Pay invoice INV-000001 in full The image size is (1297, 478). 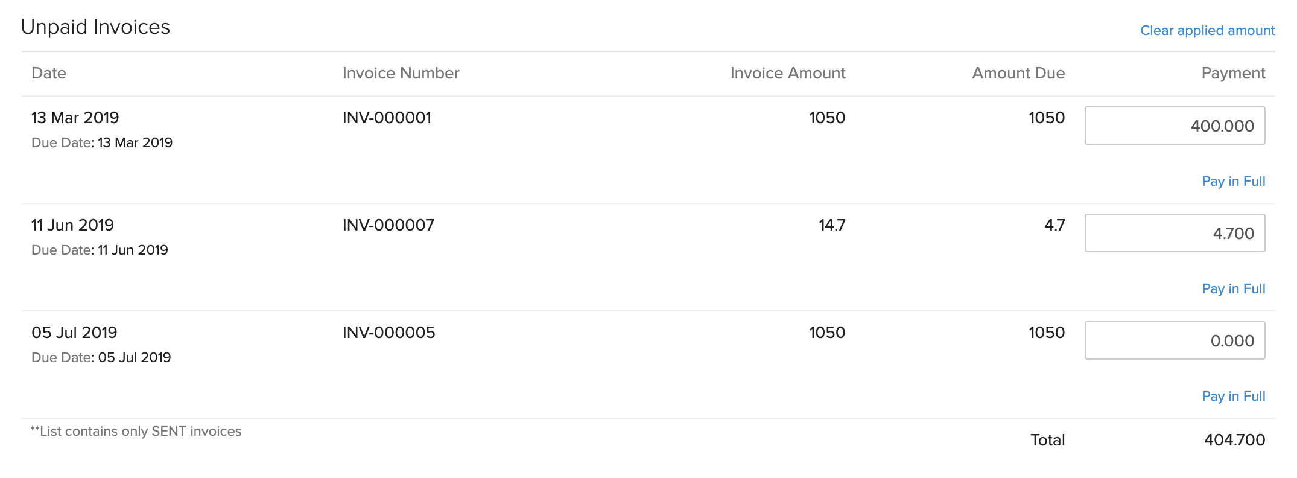pos(1233,181)
